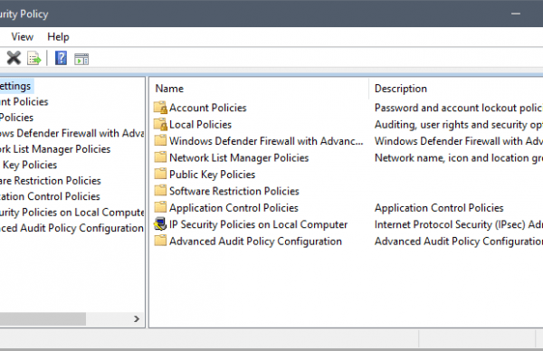Select Application Control Policies in the left tree

click(50, 196)
